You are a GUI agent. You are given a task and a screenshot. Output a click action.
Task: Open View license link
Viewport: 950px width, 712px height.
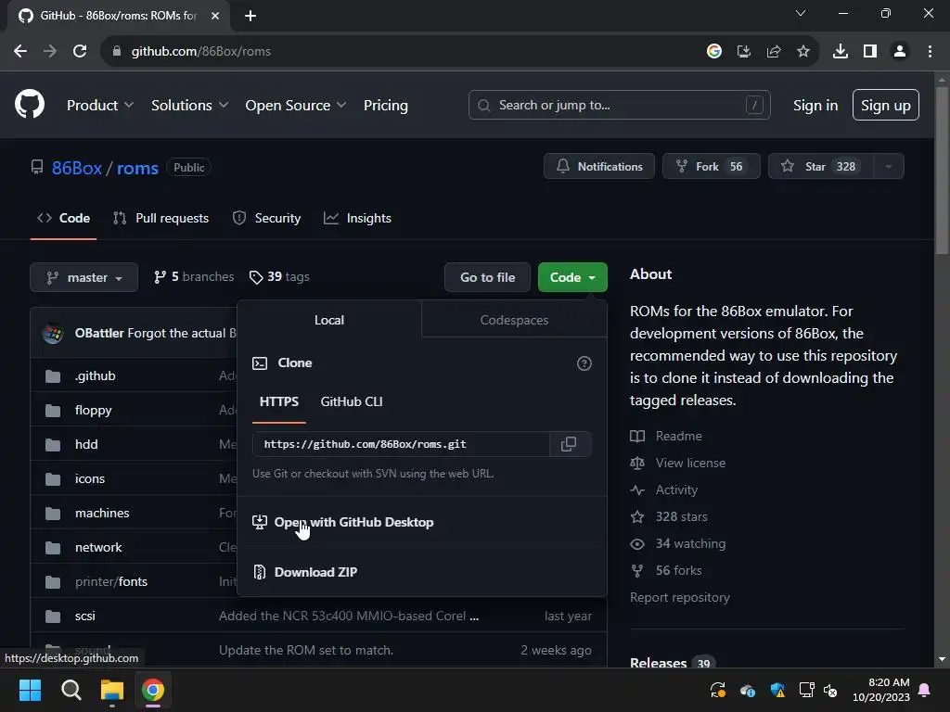[x=690, y=463]
